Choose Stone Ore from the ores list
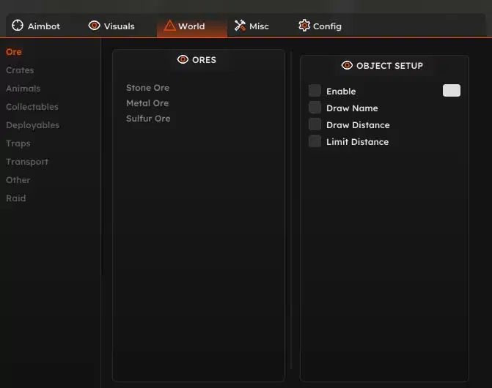The height and width of the screenshot is (388, 492). 147,88
